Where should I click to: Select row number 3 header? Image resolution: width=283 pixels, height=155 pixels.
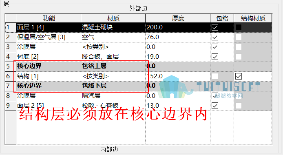pyautogui.click(x=11, y=47)
